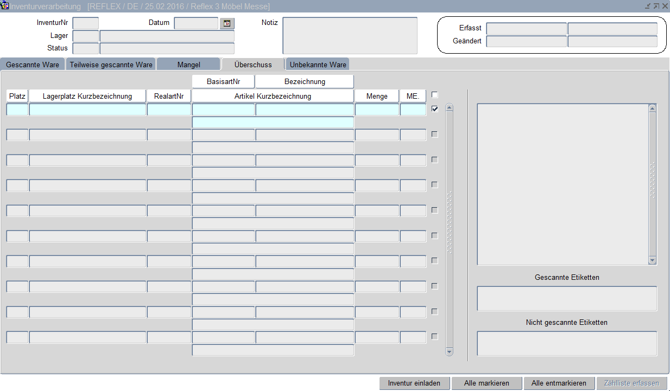Sort by the BasisartNr column header
Screen dimensions: 670x391
223,81
